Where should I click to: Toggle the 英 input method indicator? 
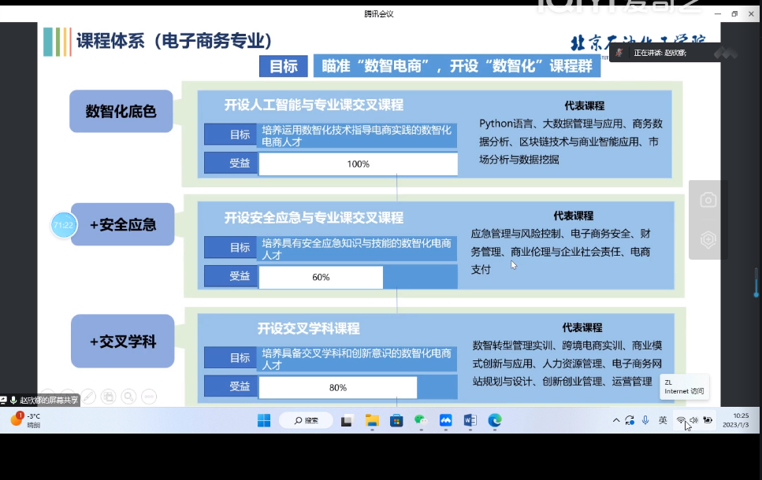663,420
